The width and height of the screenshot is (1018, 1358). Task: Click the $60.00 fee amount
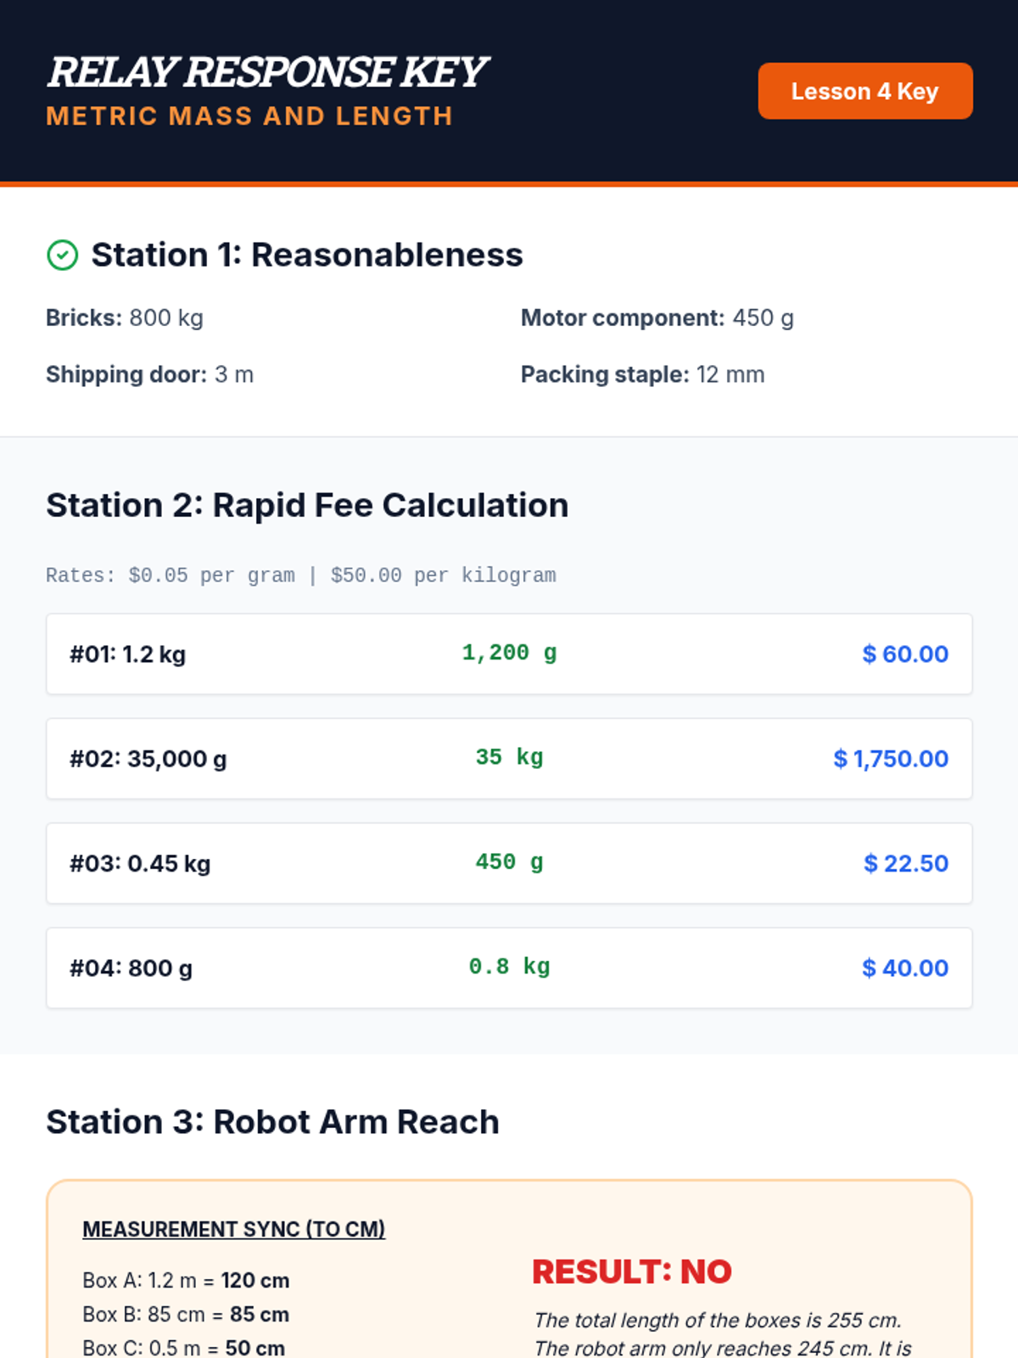pos(904,654)
